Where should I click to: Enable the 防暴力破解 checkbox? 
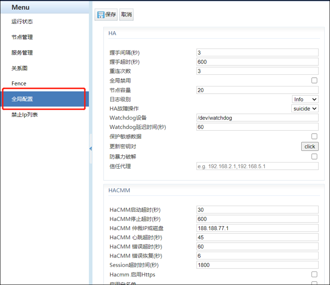click(x=314, y=157)
